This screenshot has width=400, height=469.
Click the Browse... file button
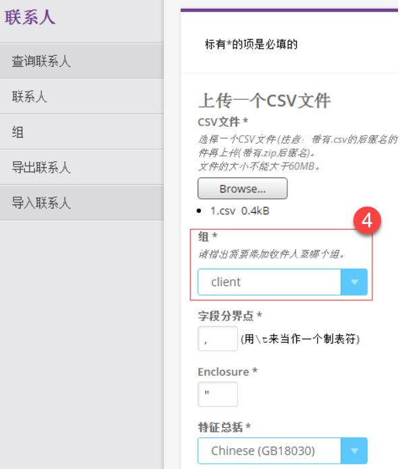click(x=242, y=188)
